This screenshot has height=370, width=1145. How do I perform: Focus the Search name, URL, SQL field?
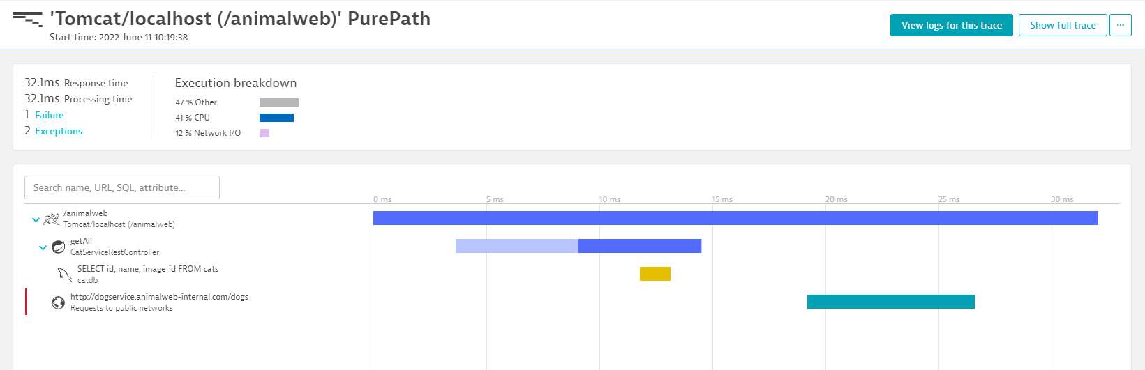(x=122, y=187)
